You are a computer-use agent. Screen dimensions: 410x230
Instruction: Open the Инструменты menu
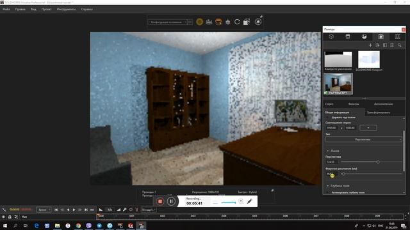click(x=66, y=9)
